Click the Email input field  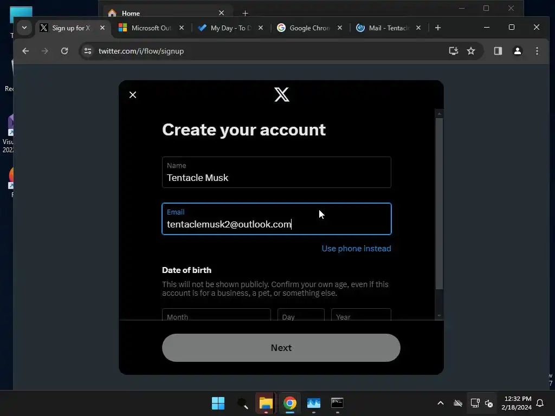tap(276, 219)
